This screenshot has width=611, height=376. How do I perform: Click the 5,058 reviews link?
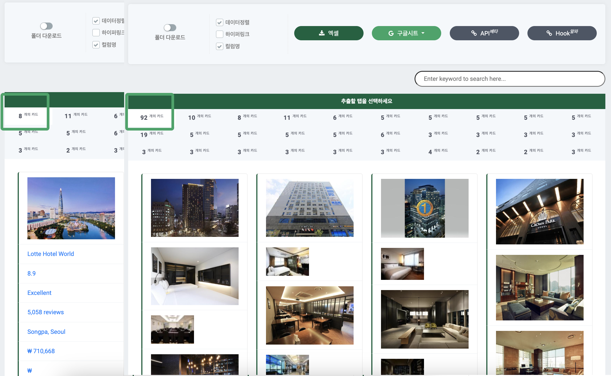(45, 312)
